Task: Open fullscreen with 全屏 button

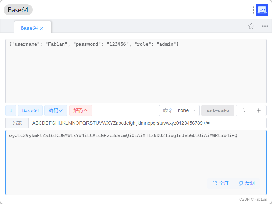Action: click(220, 183)
